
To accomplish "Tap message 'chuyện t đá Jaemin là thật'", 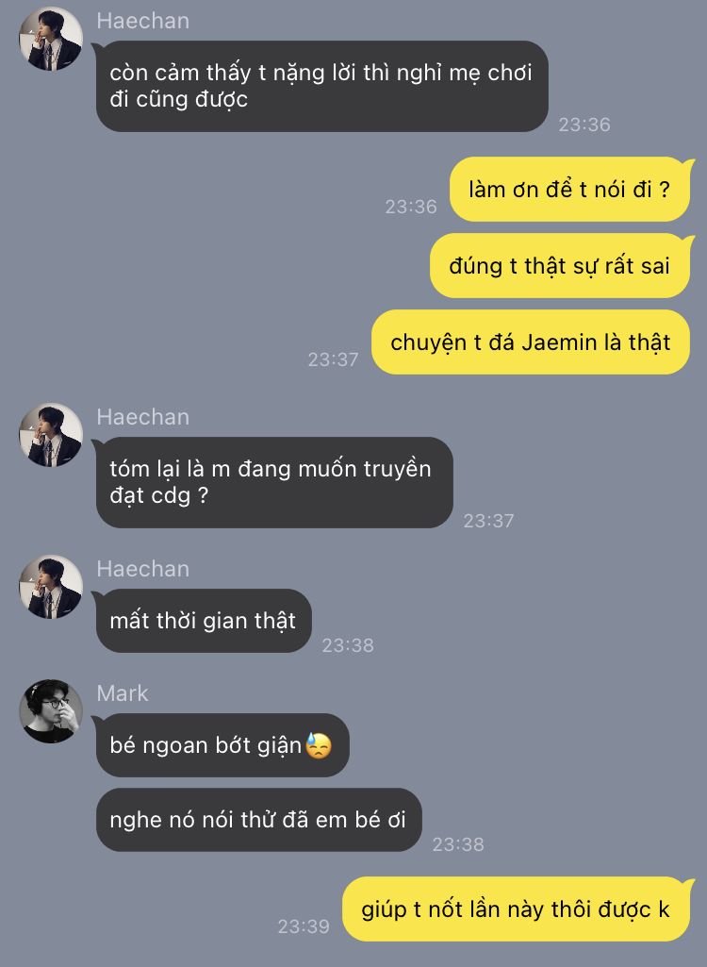I will point(531,342).
